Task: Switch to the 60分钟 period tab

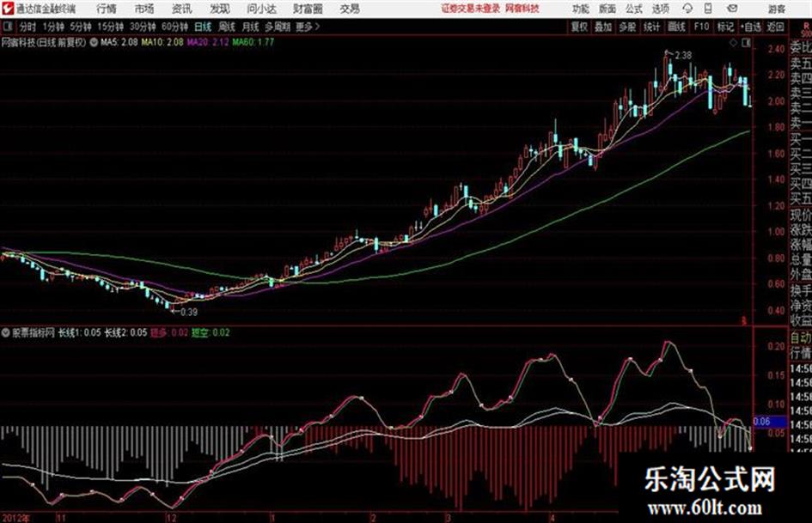Action: pyautogui.click(x=174, y=27)
